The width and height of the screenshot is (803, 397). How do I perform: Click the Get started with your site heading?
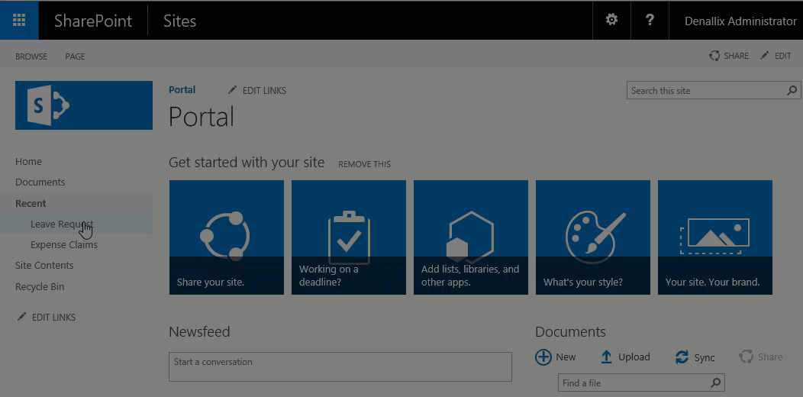tap(247, 163)
